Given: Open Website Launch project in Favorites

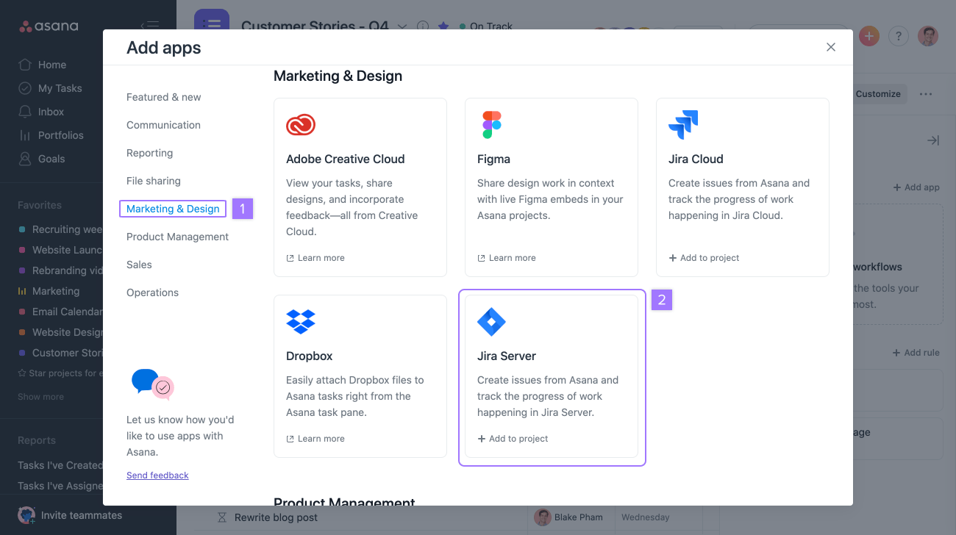Looking at the screenshot, I should [60, 250].
